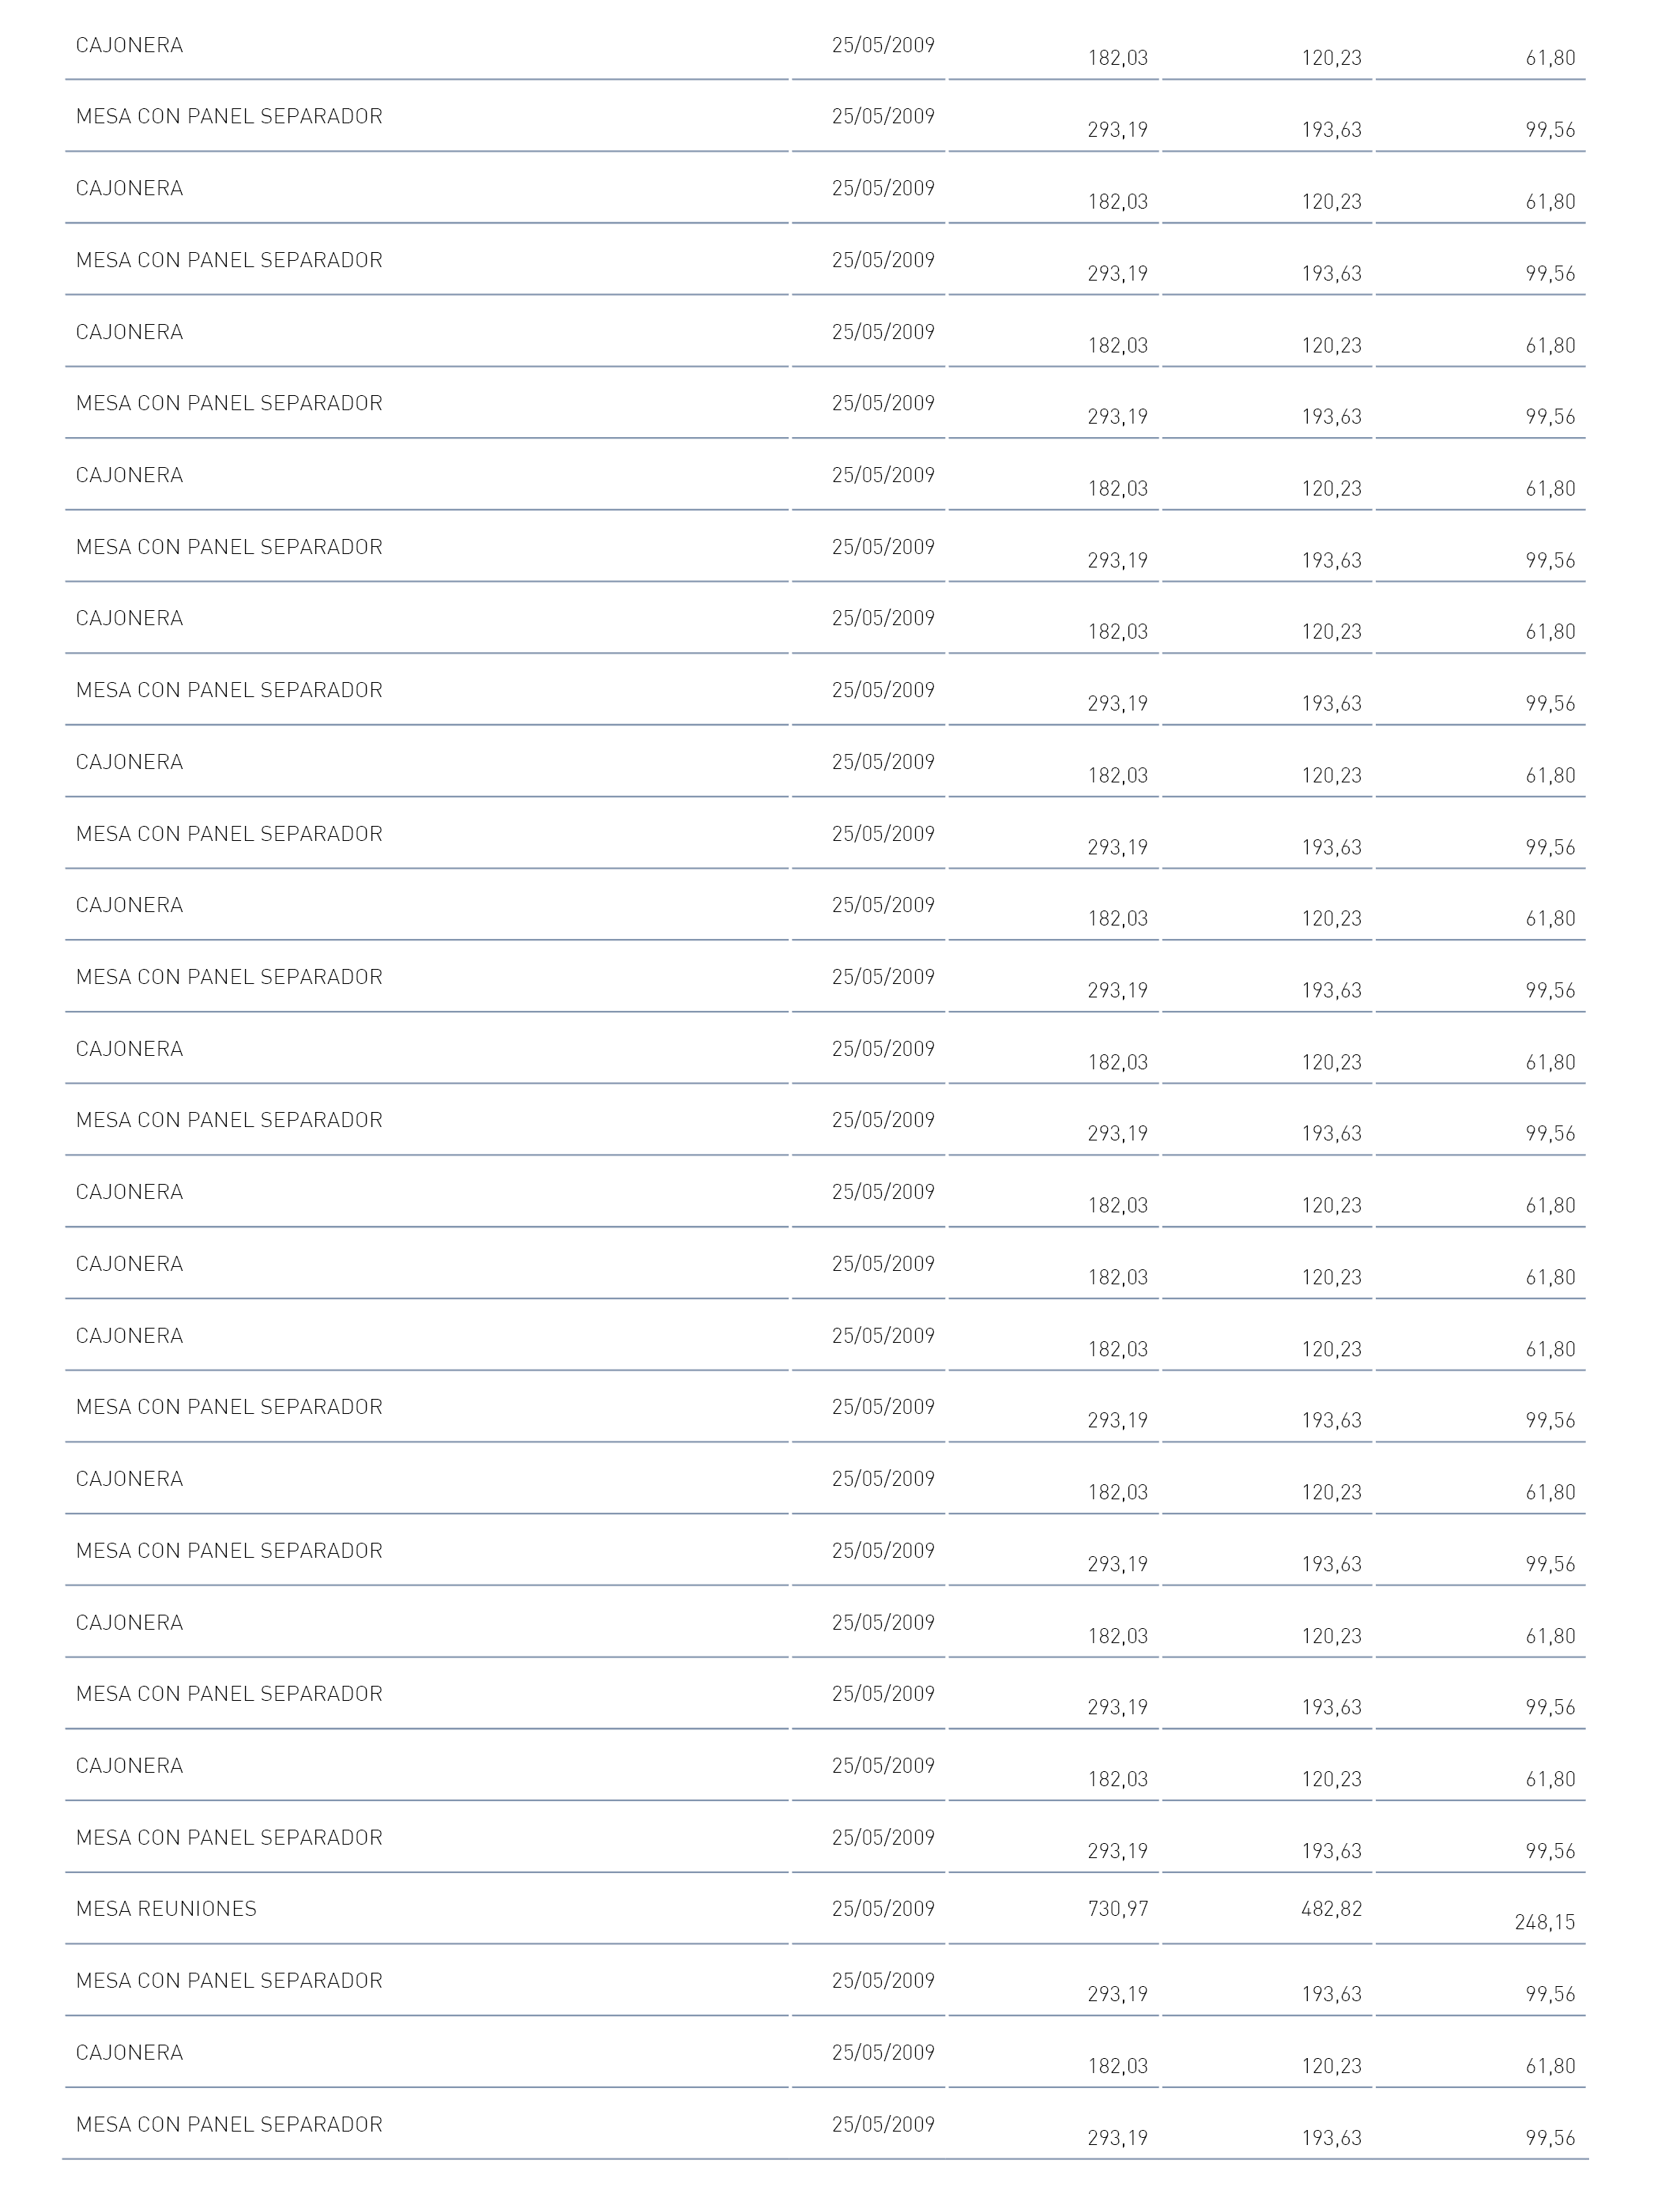Click the 182,03 value in the first row
The height and width of the screenshot is (2194, 1680).
point(1118,58)
